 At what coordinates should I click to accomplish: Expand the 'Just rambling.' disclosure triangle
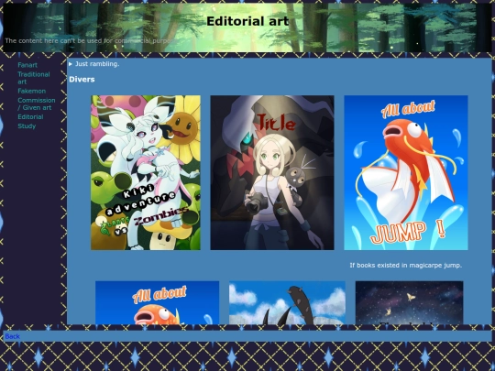pyautogui.click(x=71, y=64)
